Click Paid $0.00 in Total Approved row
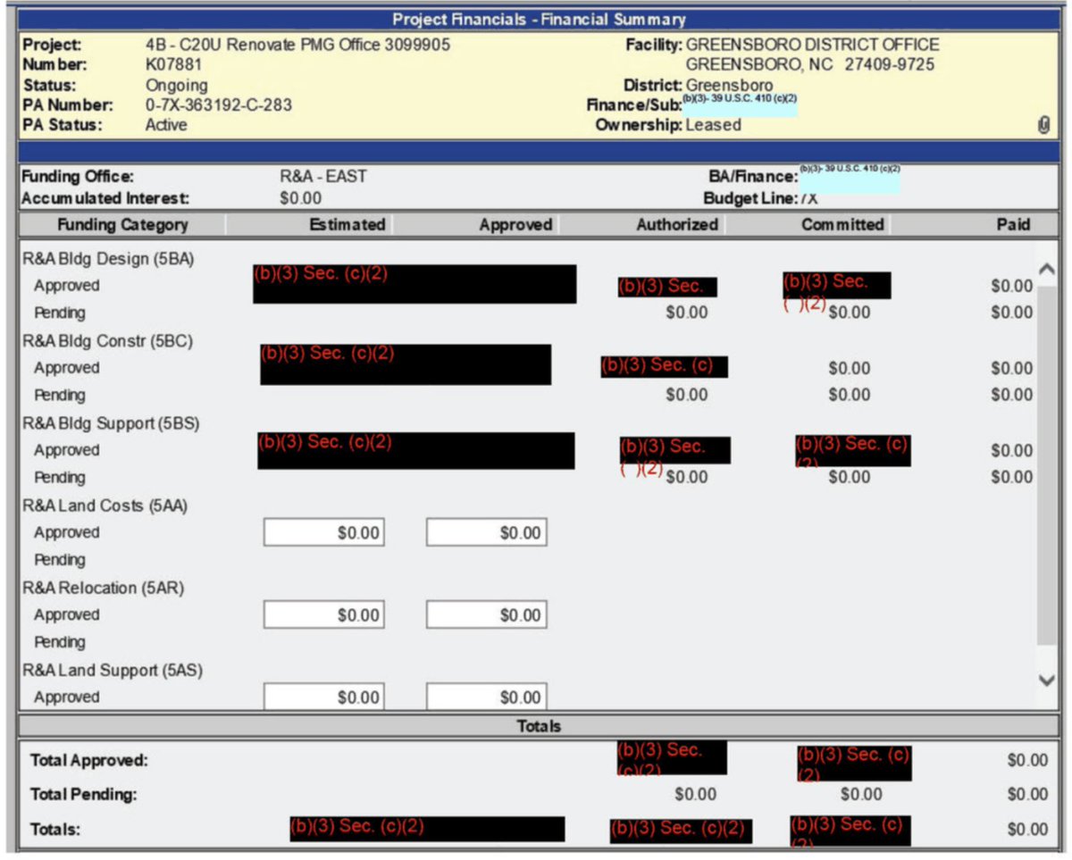This screenshot has height=860, width=1072. point(1027,761)
